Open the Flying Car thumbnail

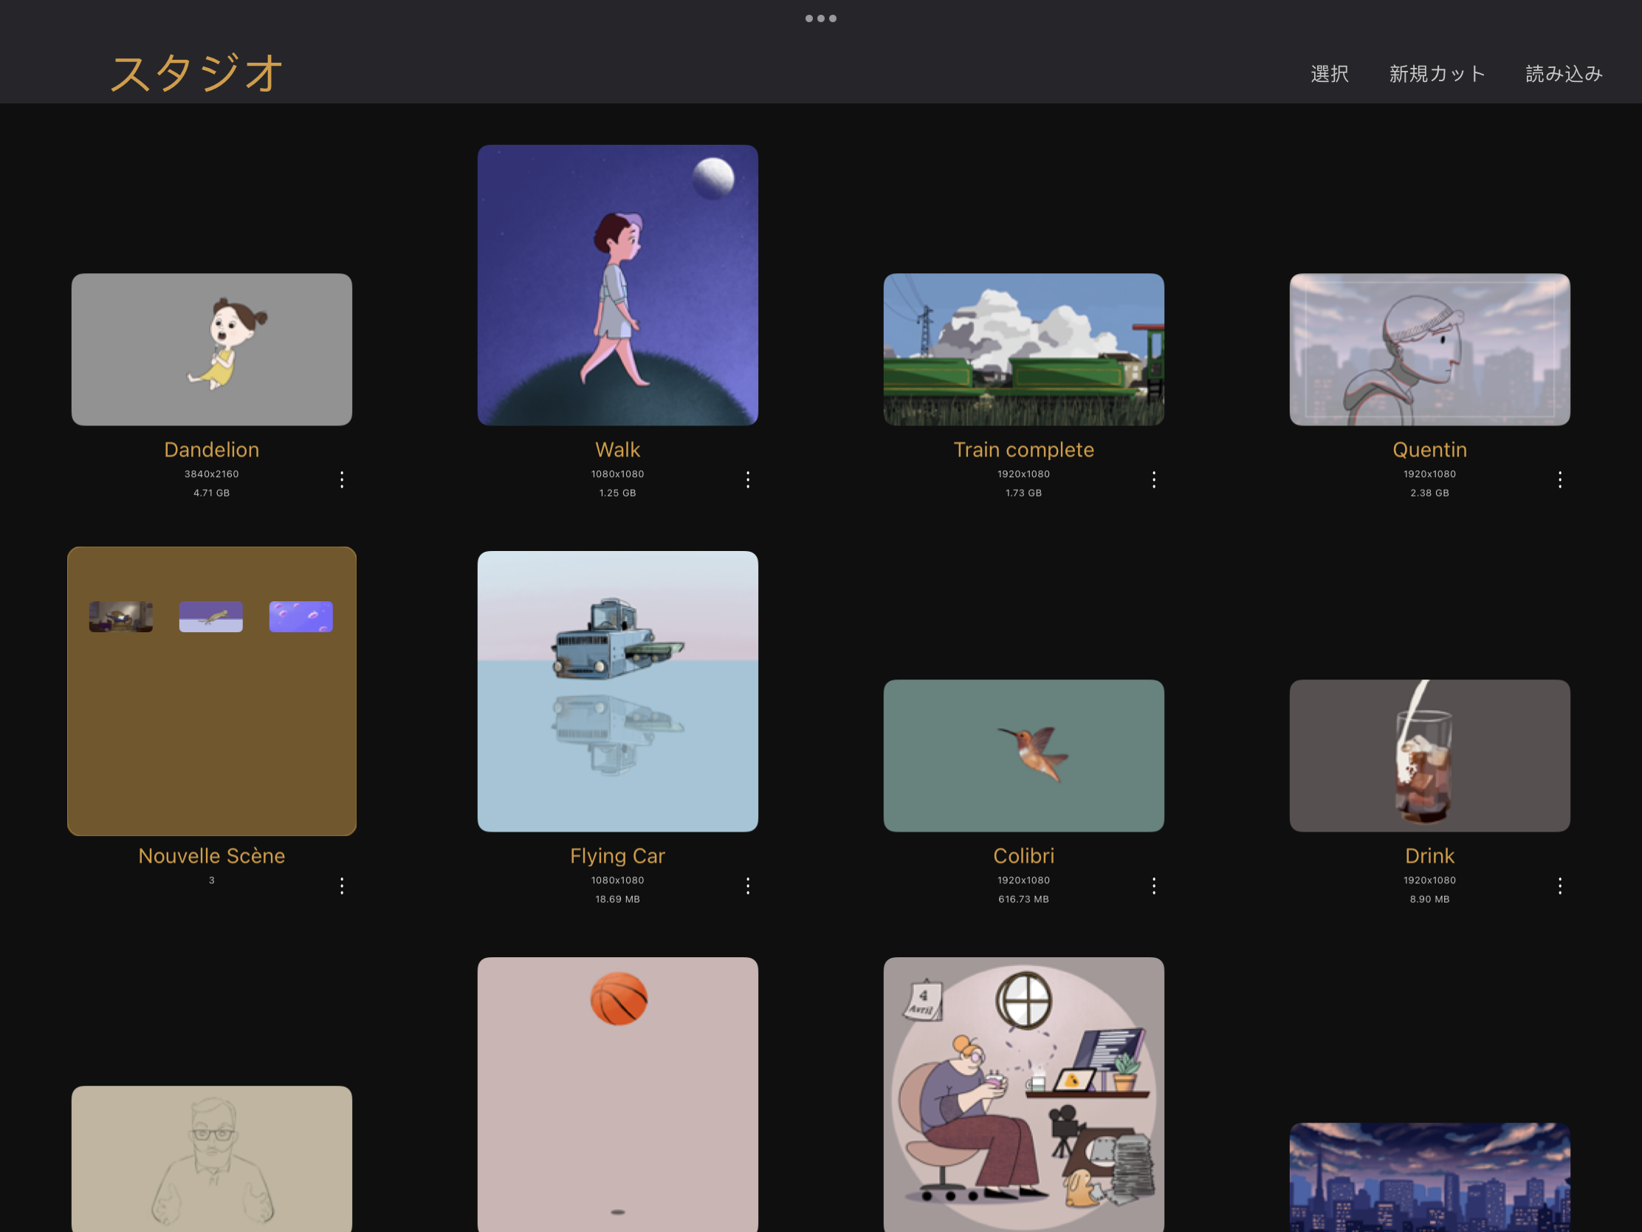coord(618,691)
